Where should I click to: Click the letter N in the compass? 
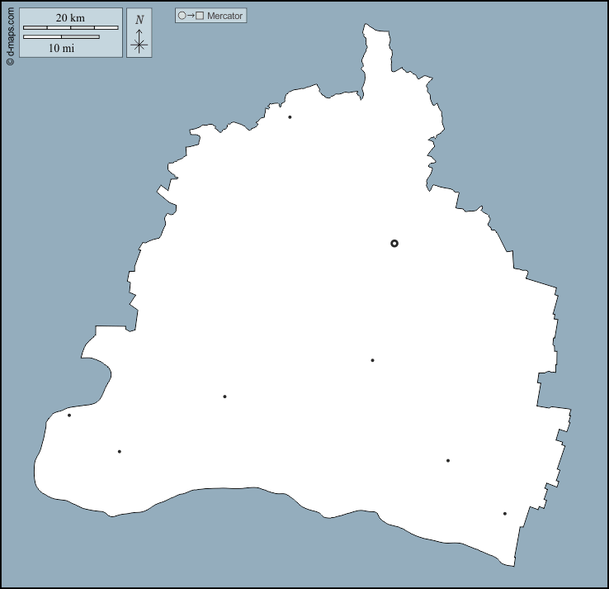139,20
